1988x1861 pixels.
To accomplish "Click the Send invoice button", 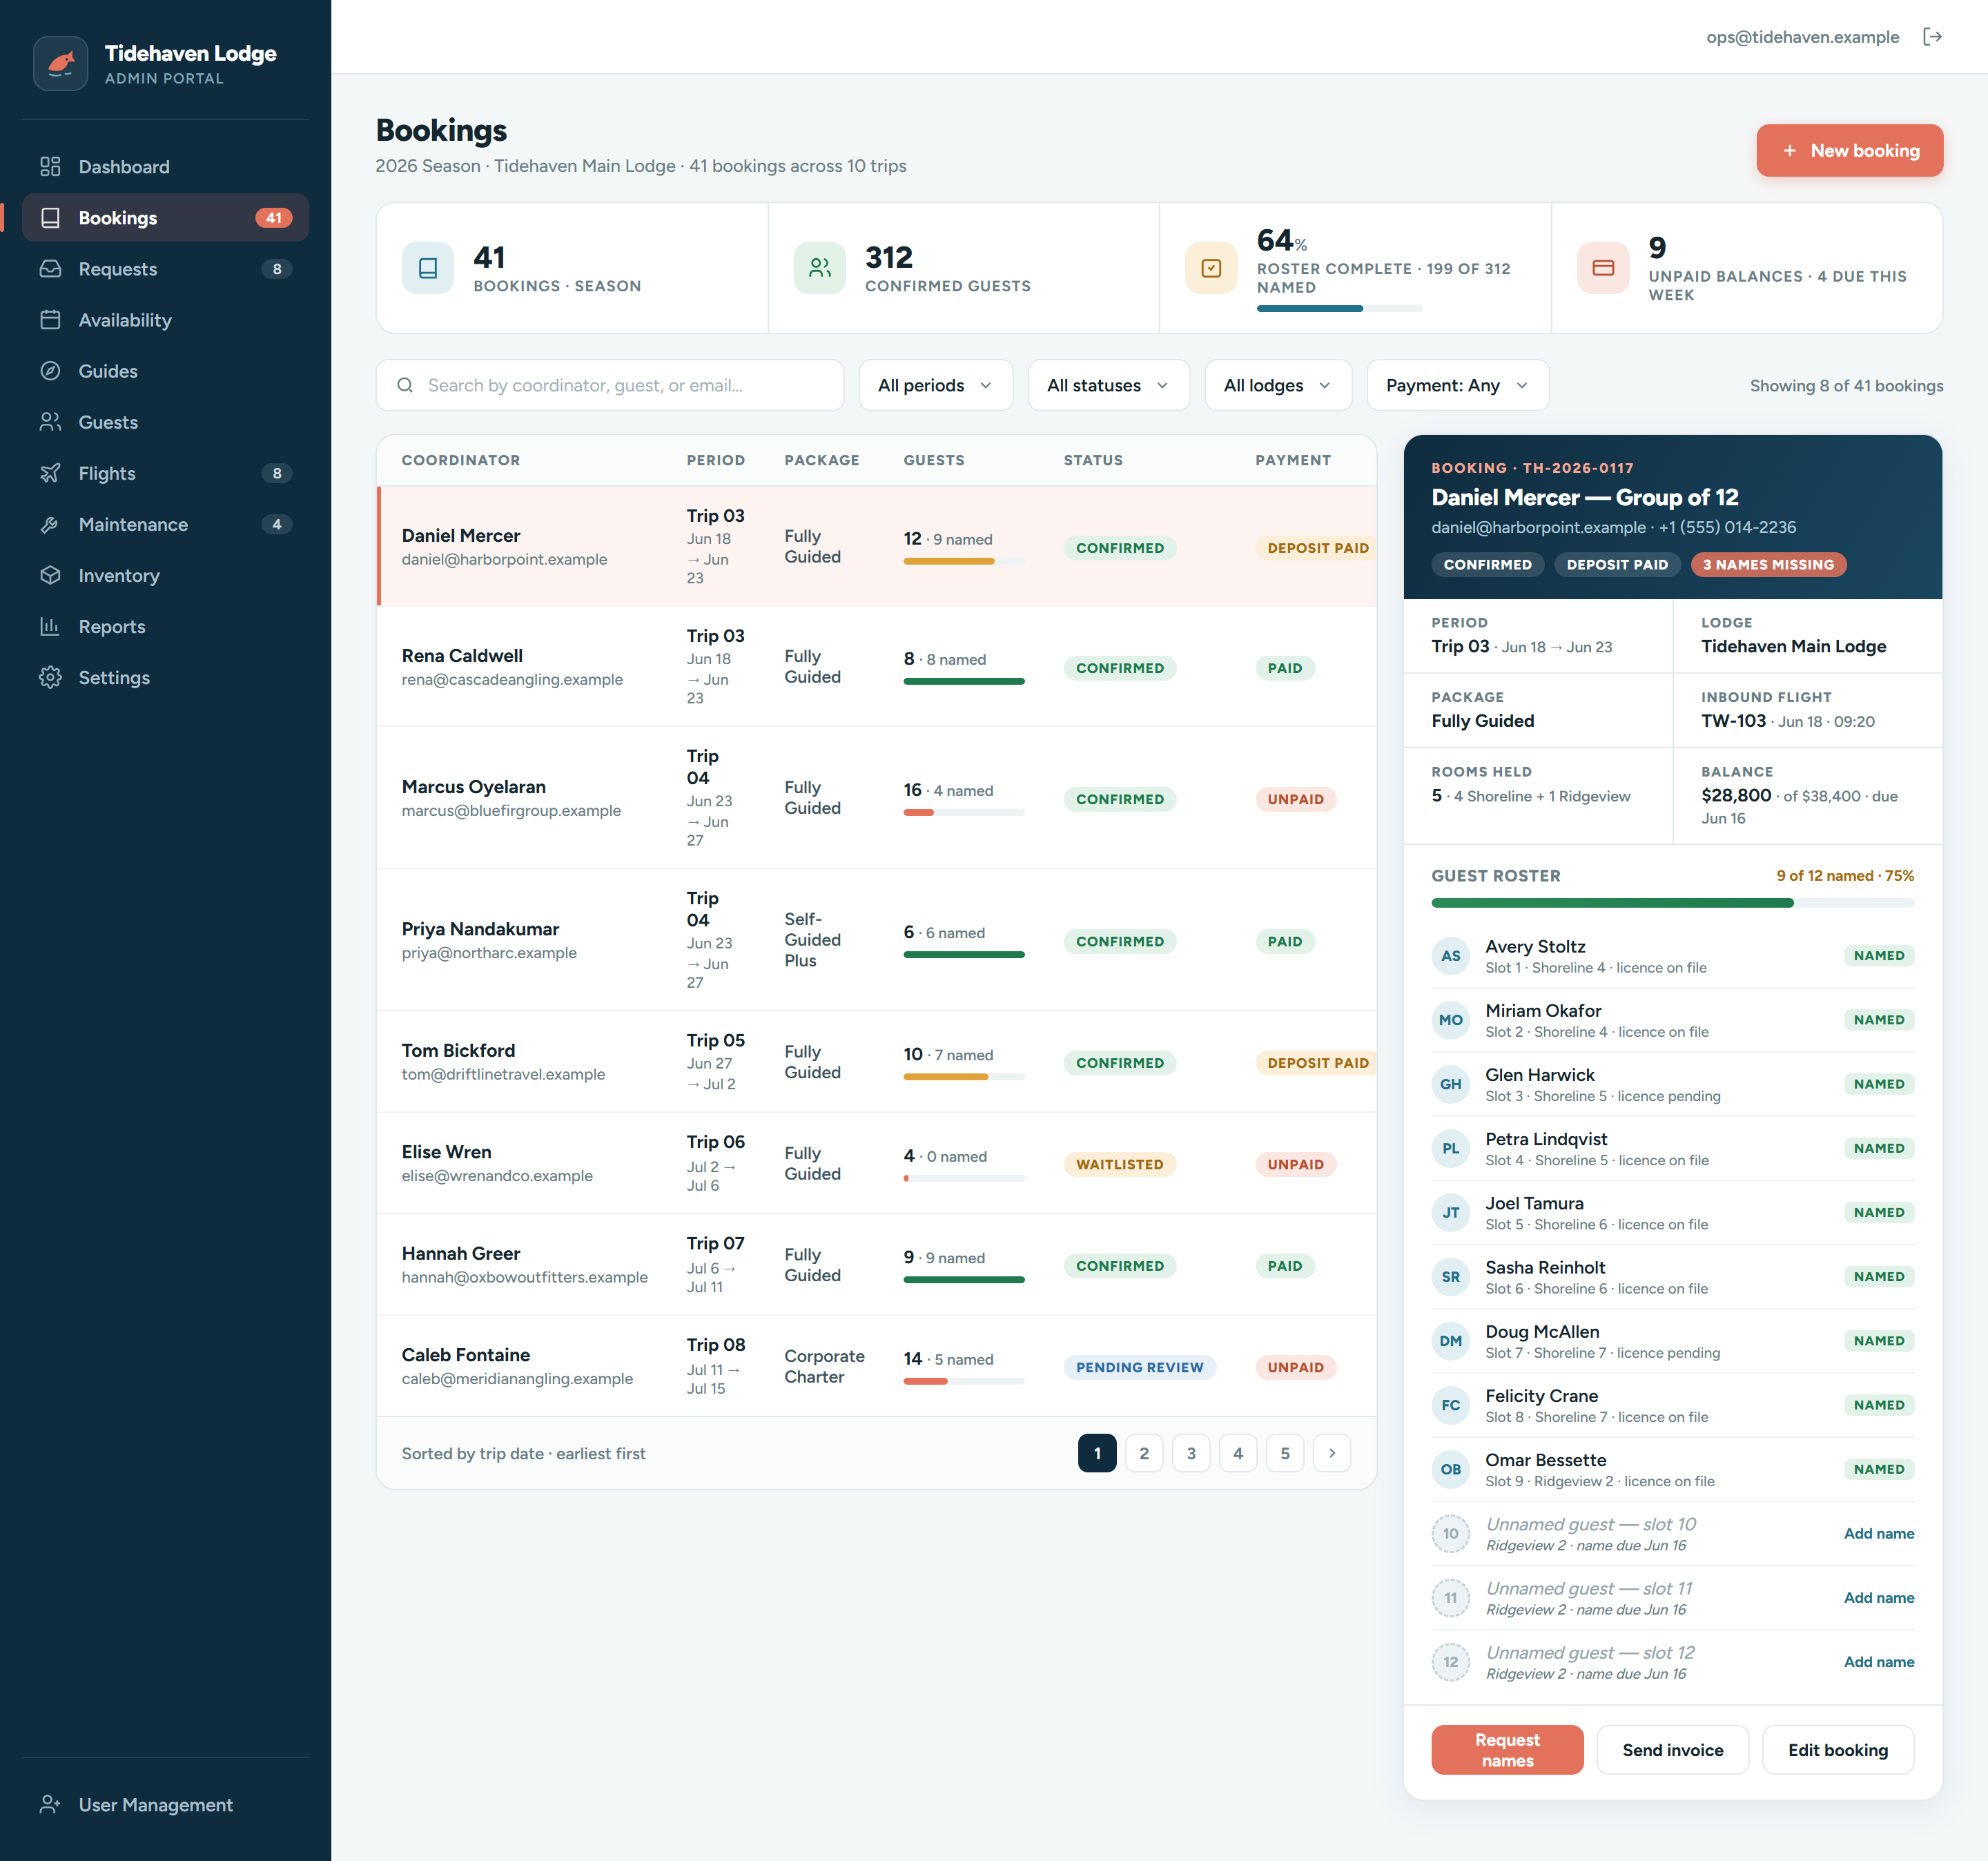I will point(1672,1749).
